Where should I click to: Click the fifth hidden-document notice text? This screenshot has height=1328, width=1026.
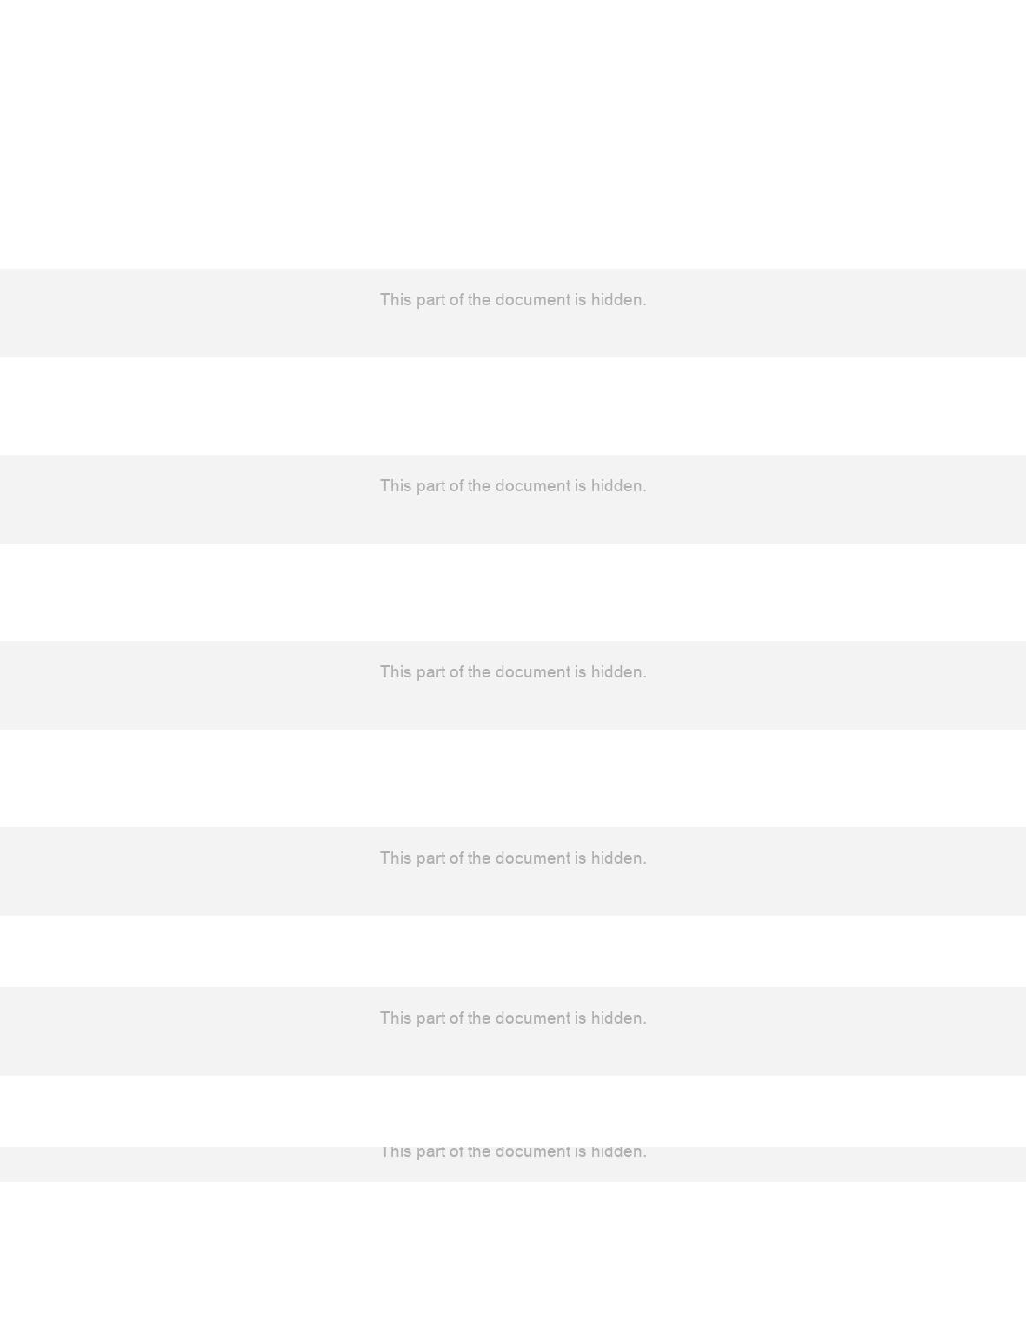click(x=513, y=1018)
